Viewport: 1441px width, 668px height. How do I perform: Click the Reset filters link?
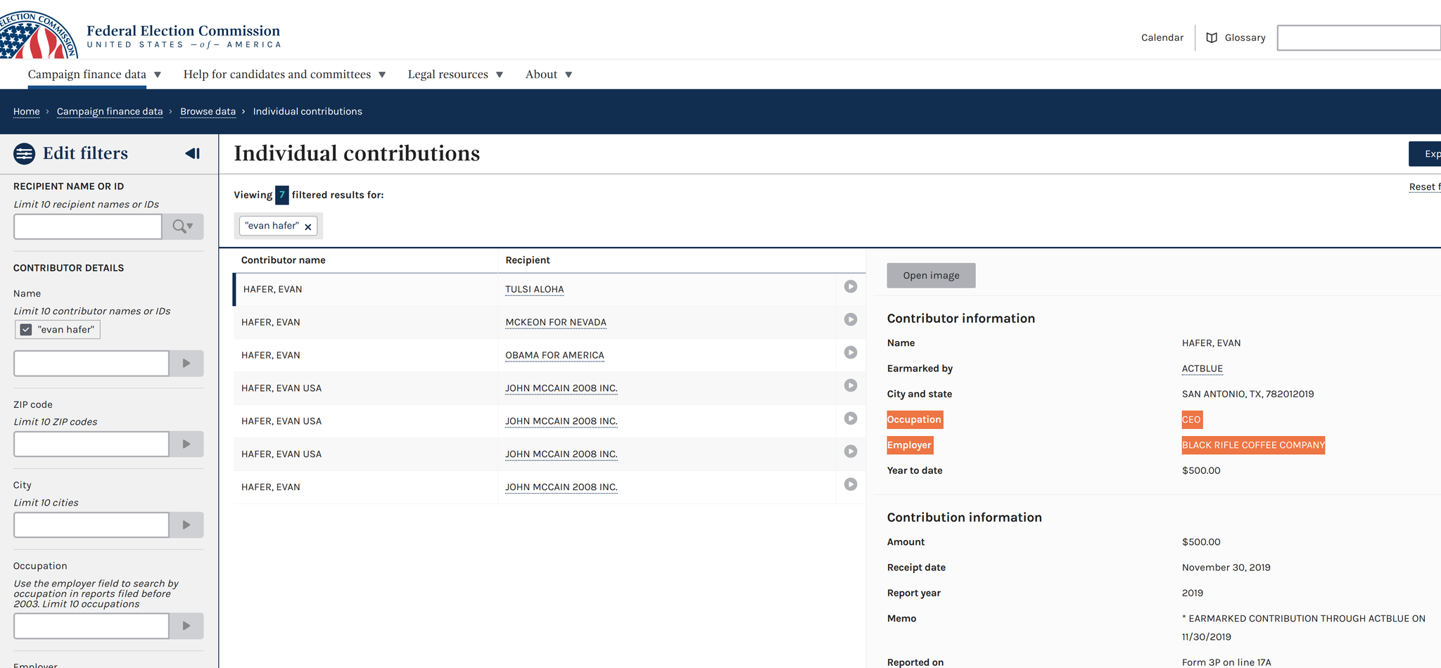point(1425,187)
